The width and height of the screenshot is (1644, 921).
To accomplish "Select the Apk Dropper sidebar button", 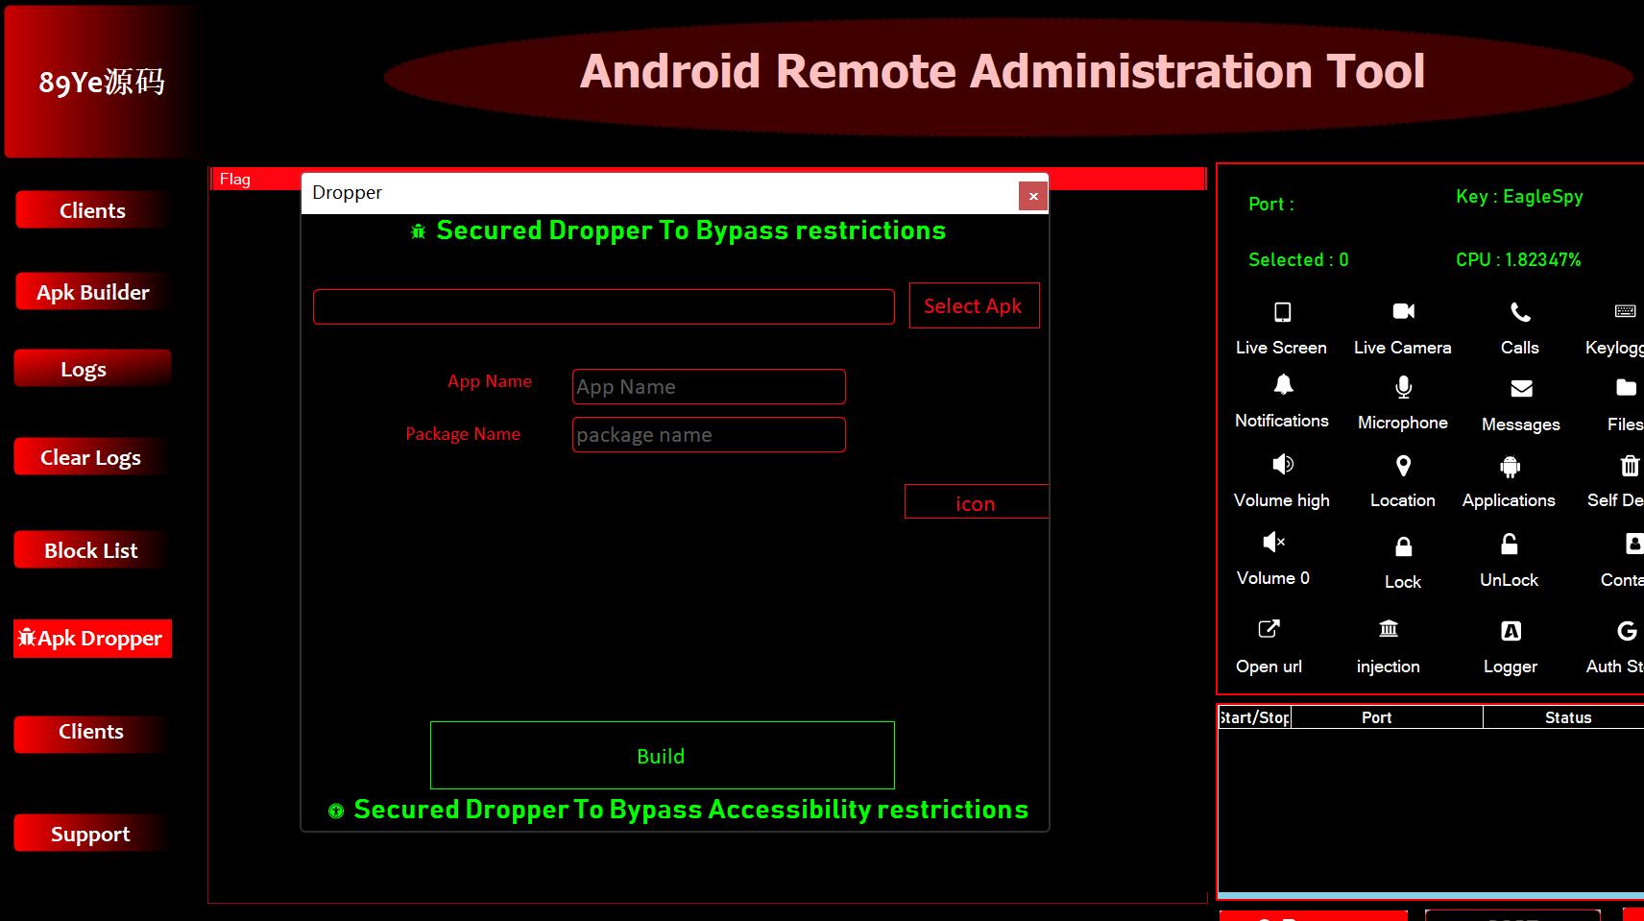I will pos(92,639).
